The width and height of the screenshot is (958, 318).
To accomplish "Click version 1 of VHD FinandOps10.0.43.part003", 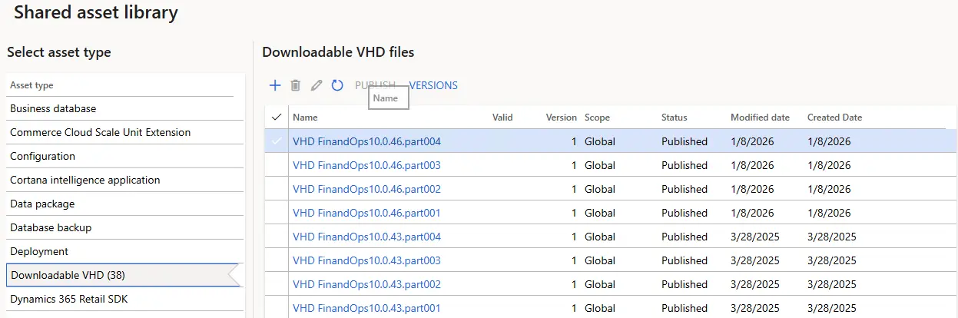I will (574, 260).
